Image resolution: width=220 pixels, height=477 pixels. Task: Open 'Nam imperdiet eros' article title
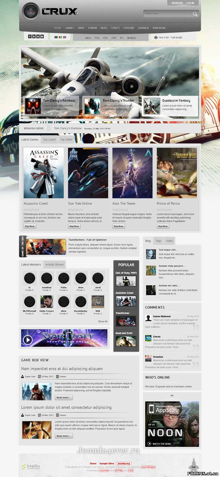pyautogui.click(x=62, y=369)
